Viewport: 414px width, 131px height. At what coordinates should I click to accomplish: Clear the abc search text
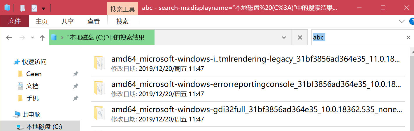(408, 37)
